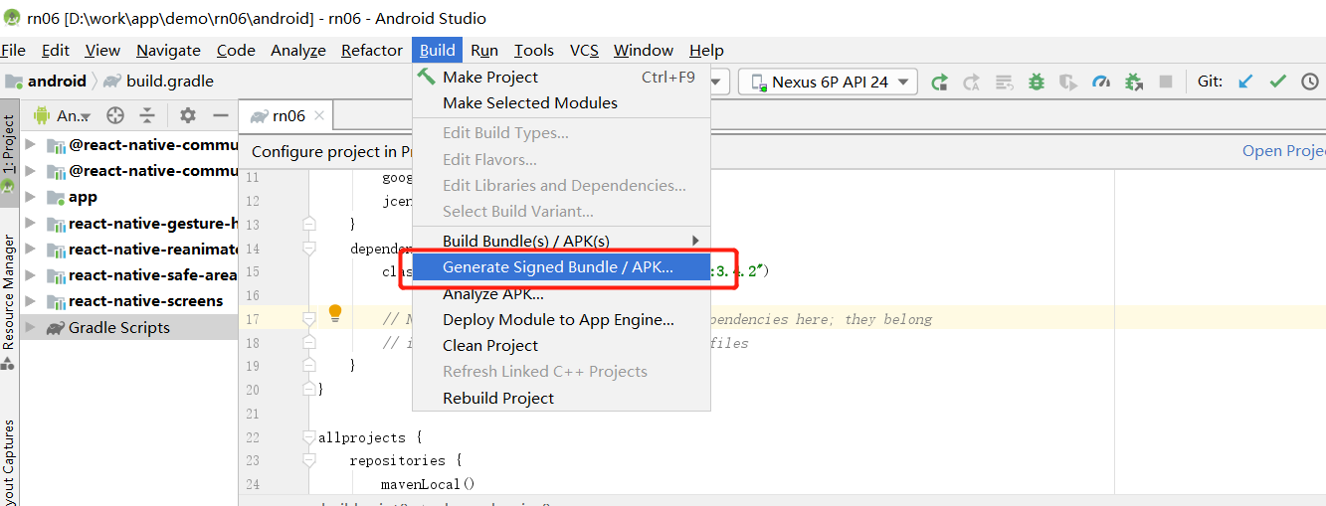The width and height of the screenshot is (1326, 506).
Task: Start debugging with the green bug icon
Action: point(1037,83)
